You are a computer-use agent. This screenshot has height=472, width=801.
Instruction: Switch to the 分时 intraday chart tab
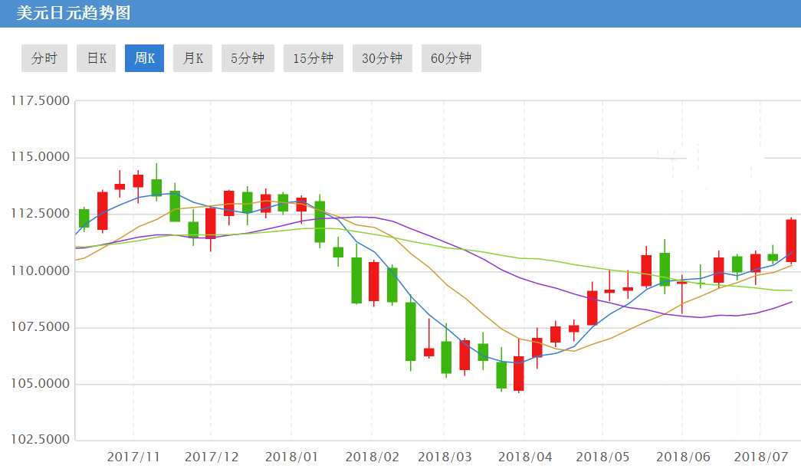coord(44,58)
